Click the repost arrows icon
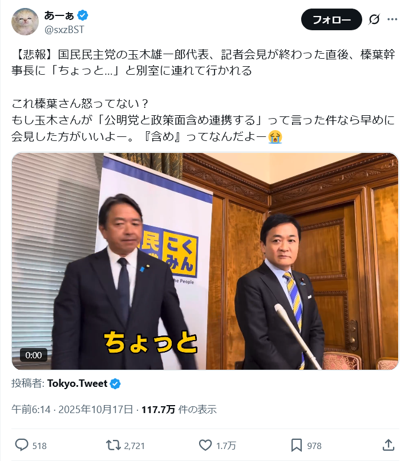 pos(113,445)
